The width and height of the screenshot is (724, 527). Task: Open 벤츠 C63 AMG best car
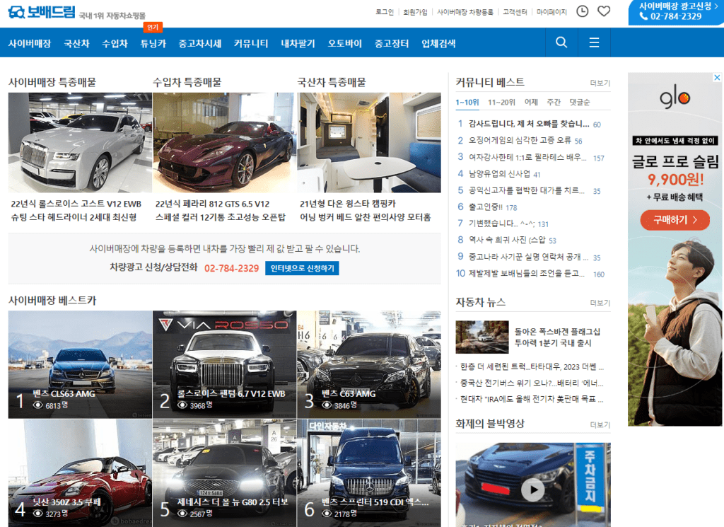click(x=369, y=364)
